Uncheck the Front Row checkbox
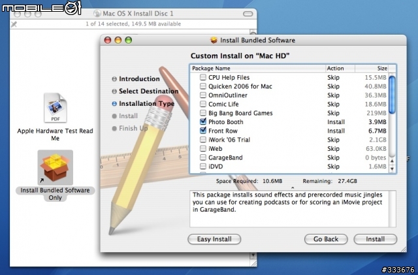The height and width of the screenshot is (275, 418). click(203, 131)
